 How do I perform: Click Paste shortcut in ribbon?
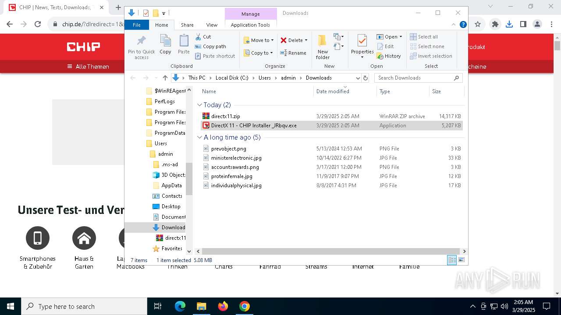coord(215,56)
